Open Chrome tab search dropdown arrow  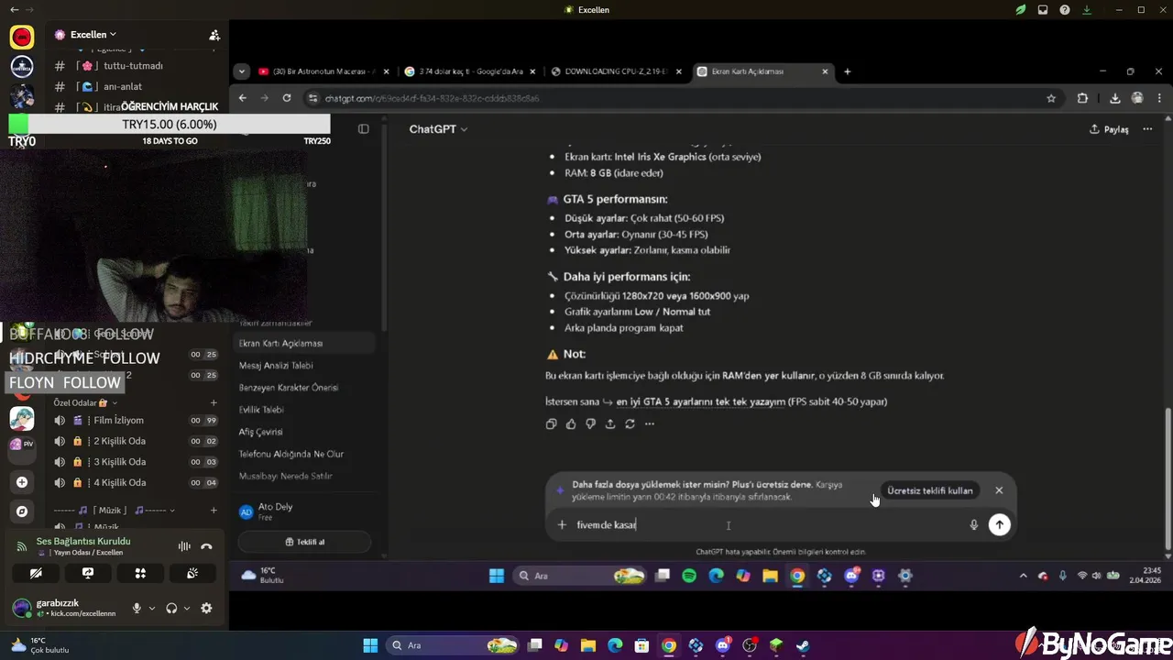pyautogui.click(x=242, y=71)
